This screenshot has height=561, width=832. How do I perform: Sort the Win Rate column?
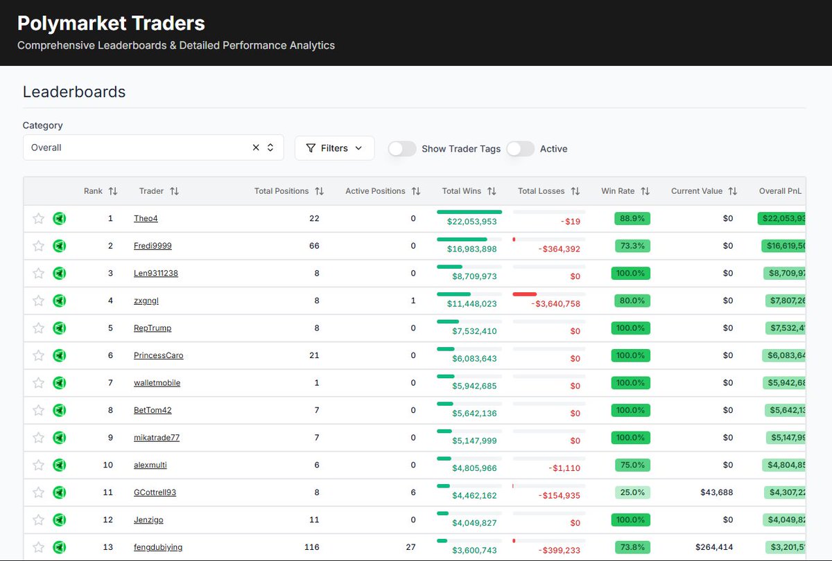pyautogui.click(x=645, y=191)
